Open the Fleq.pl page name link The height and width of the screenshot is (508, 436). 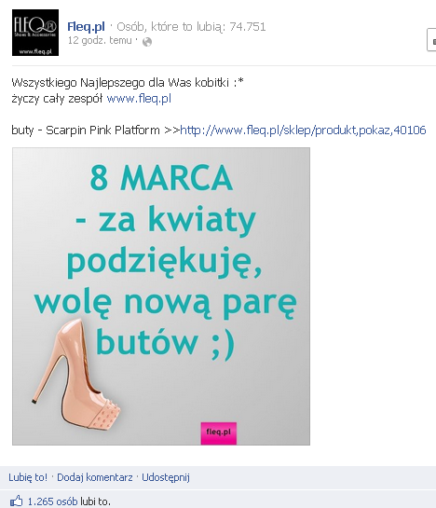pos(86,27)
